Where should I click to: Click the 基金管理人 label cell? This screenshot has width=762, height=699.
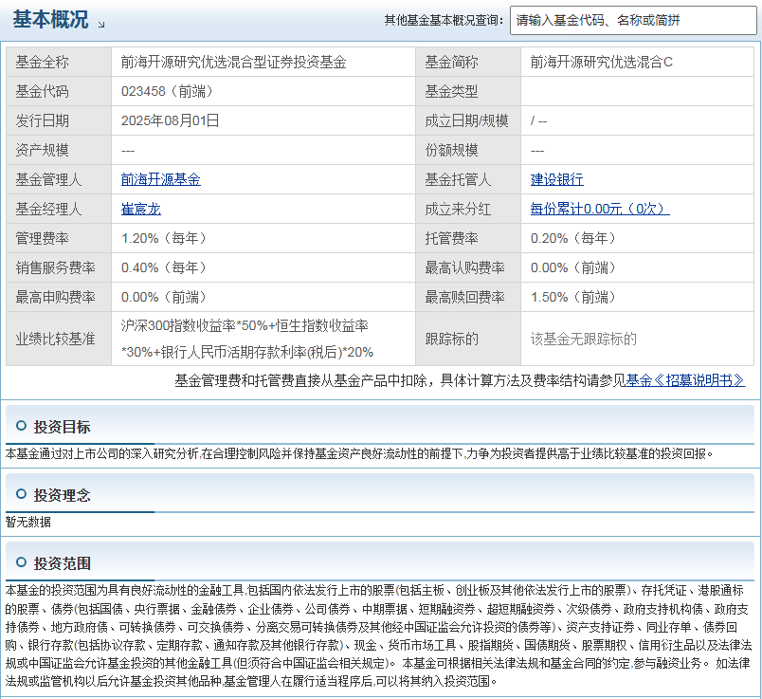tap(59, 179)
